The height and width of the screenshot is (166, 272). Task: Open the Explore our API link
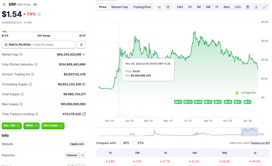point(260,143)
